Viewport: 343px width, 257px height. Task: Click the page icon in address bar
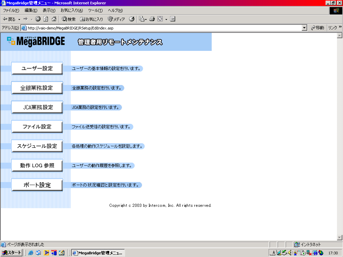point(24,28)
